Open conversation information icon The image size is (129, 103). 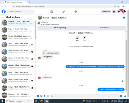tap(124, 18)
